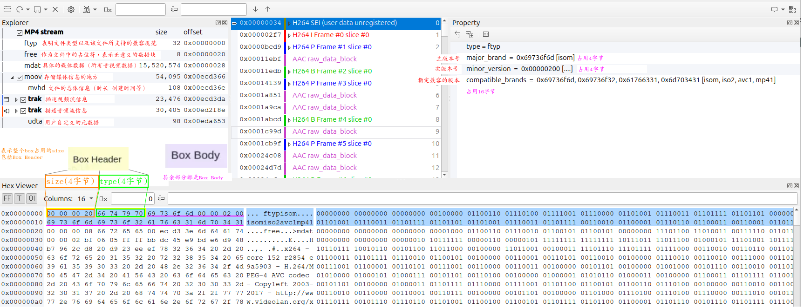Collapse the moov tree node

(12, 77)
